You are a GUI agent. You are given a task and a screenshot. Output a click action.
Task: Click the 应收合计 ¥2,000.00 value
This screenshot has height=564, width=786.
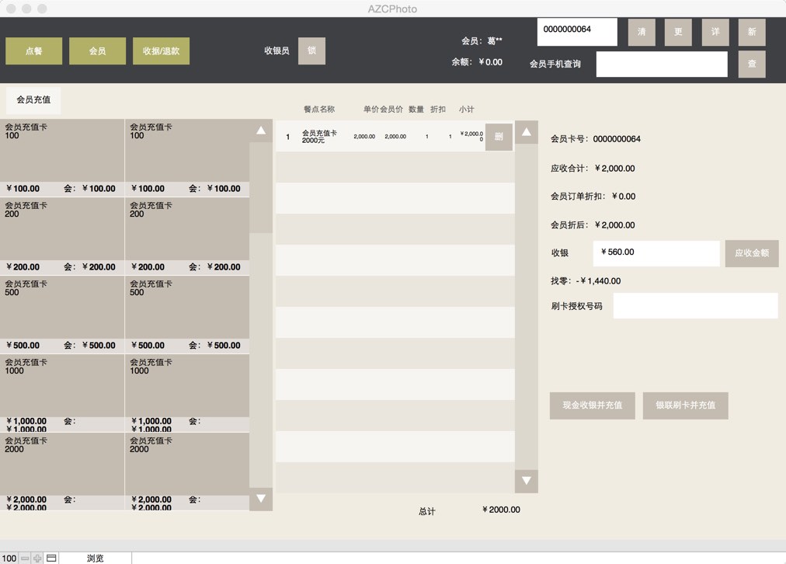click(614, 169)
